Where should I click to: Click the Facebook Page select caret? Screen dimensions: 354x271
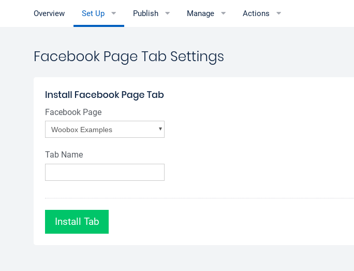coord(160,129)
